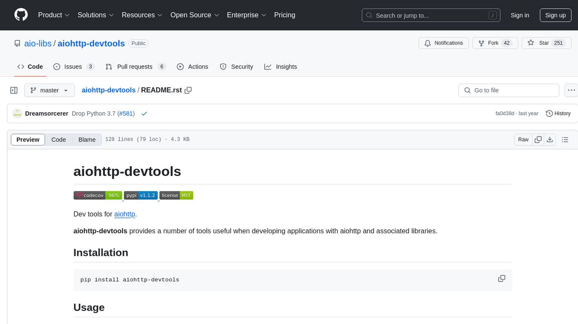Image resolution: width=578 pixels, height=324 pixels.
Task: Open the master branch selector
Action: 49,90
